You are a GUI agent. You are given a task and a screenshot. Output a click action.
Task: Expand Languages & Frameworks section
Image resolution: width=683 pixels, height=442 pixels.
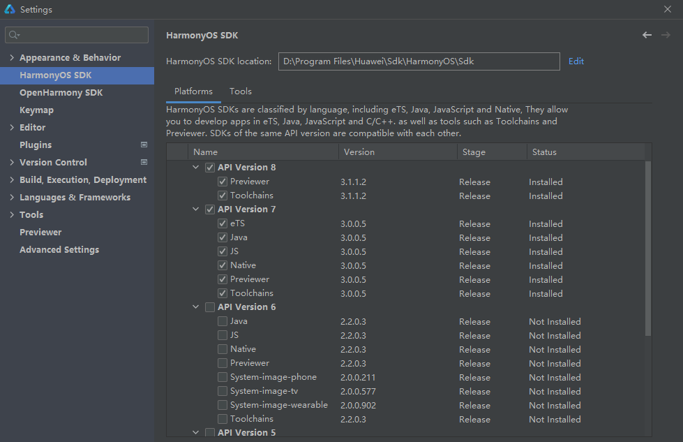click(12, 197)
